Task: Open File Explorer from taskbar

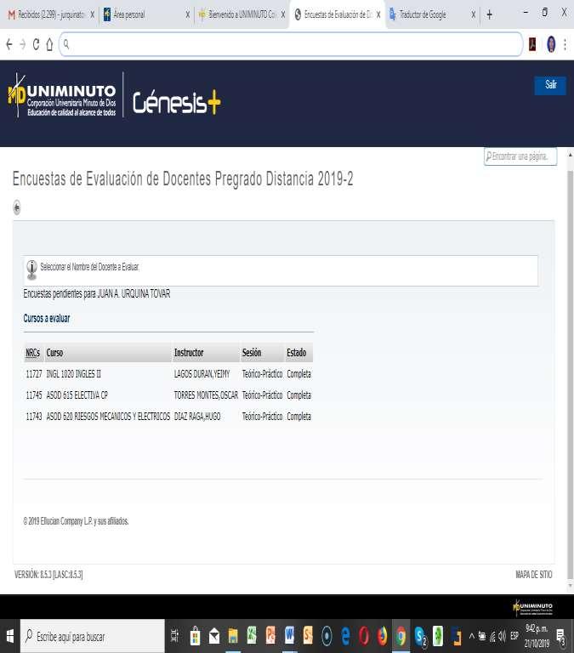Action: (233, 636)
